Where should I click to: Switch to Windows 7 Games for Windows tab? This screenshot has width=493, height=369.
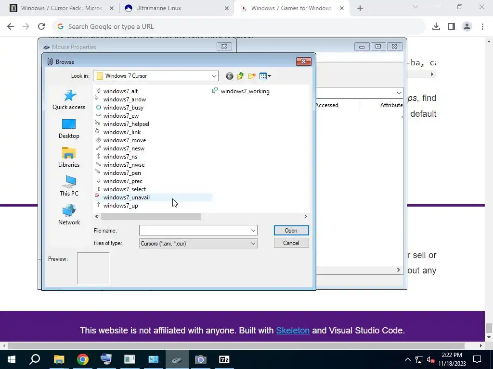291,8
